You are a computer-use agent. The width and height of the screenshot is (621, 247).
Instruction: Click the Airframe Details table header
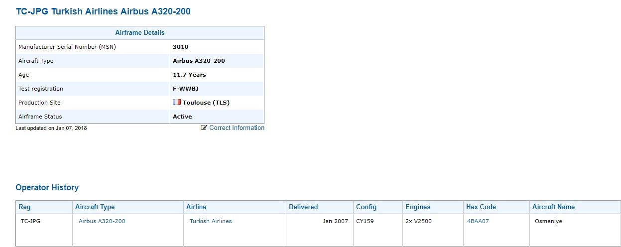[x=140, y=33]
